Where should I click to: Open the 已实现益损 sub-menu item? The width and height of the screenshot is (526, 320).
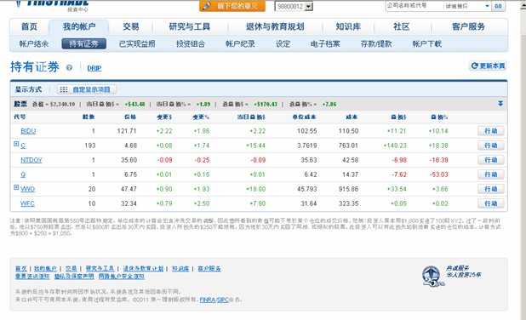point(137,44)
